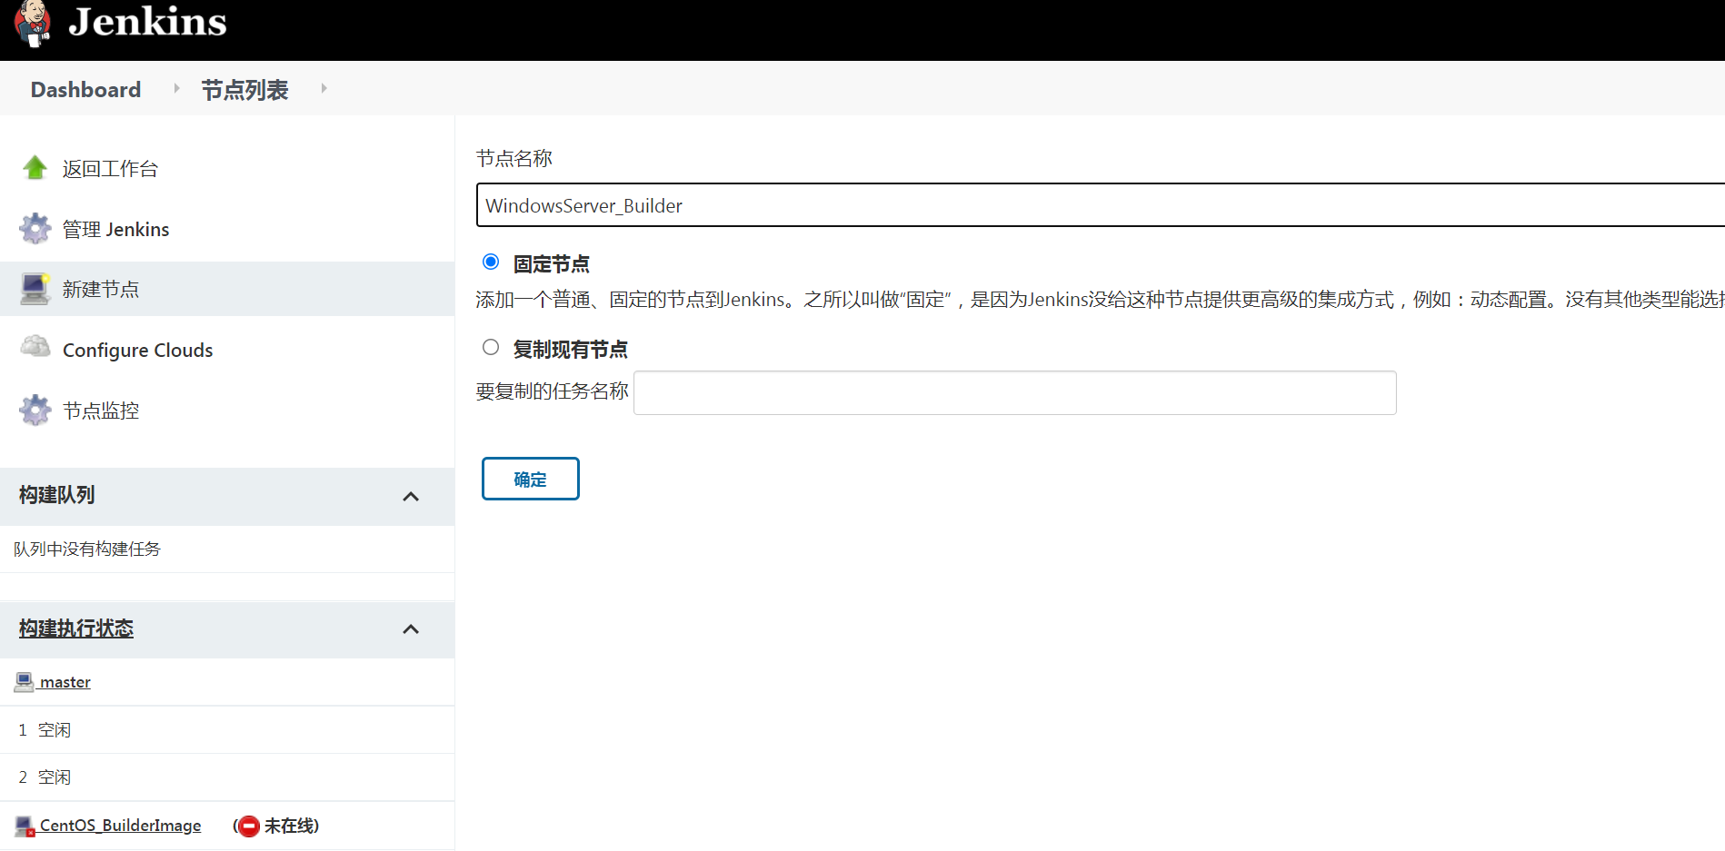Focus the 节点名称 input field

1101,205
